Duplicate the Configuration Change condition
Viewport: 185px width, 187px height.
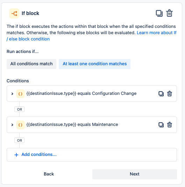[161, 93]
